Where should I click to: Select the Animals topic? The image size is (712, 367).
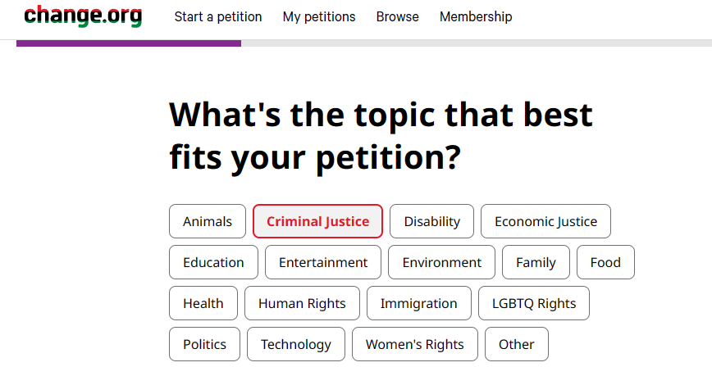click(x=208, y=221)
